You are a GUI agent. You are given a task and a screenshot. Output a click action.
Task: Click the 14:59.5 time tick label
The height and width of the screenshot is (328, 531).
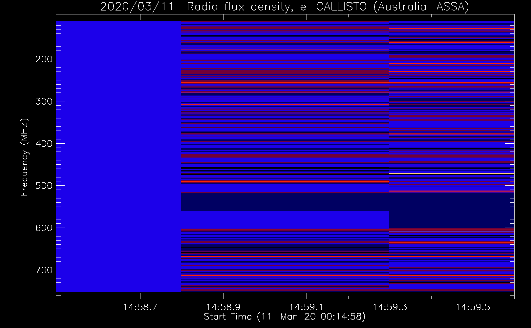(x=473, y=307)
